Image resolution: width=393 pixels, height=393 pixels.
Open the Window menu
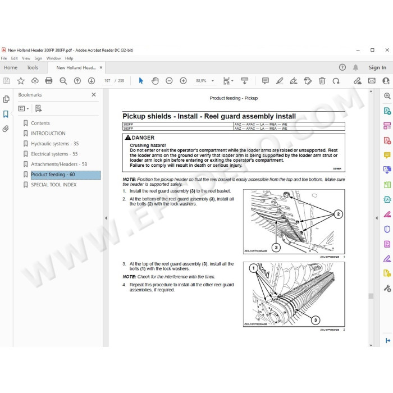(x=53, y=58)
